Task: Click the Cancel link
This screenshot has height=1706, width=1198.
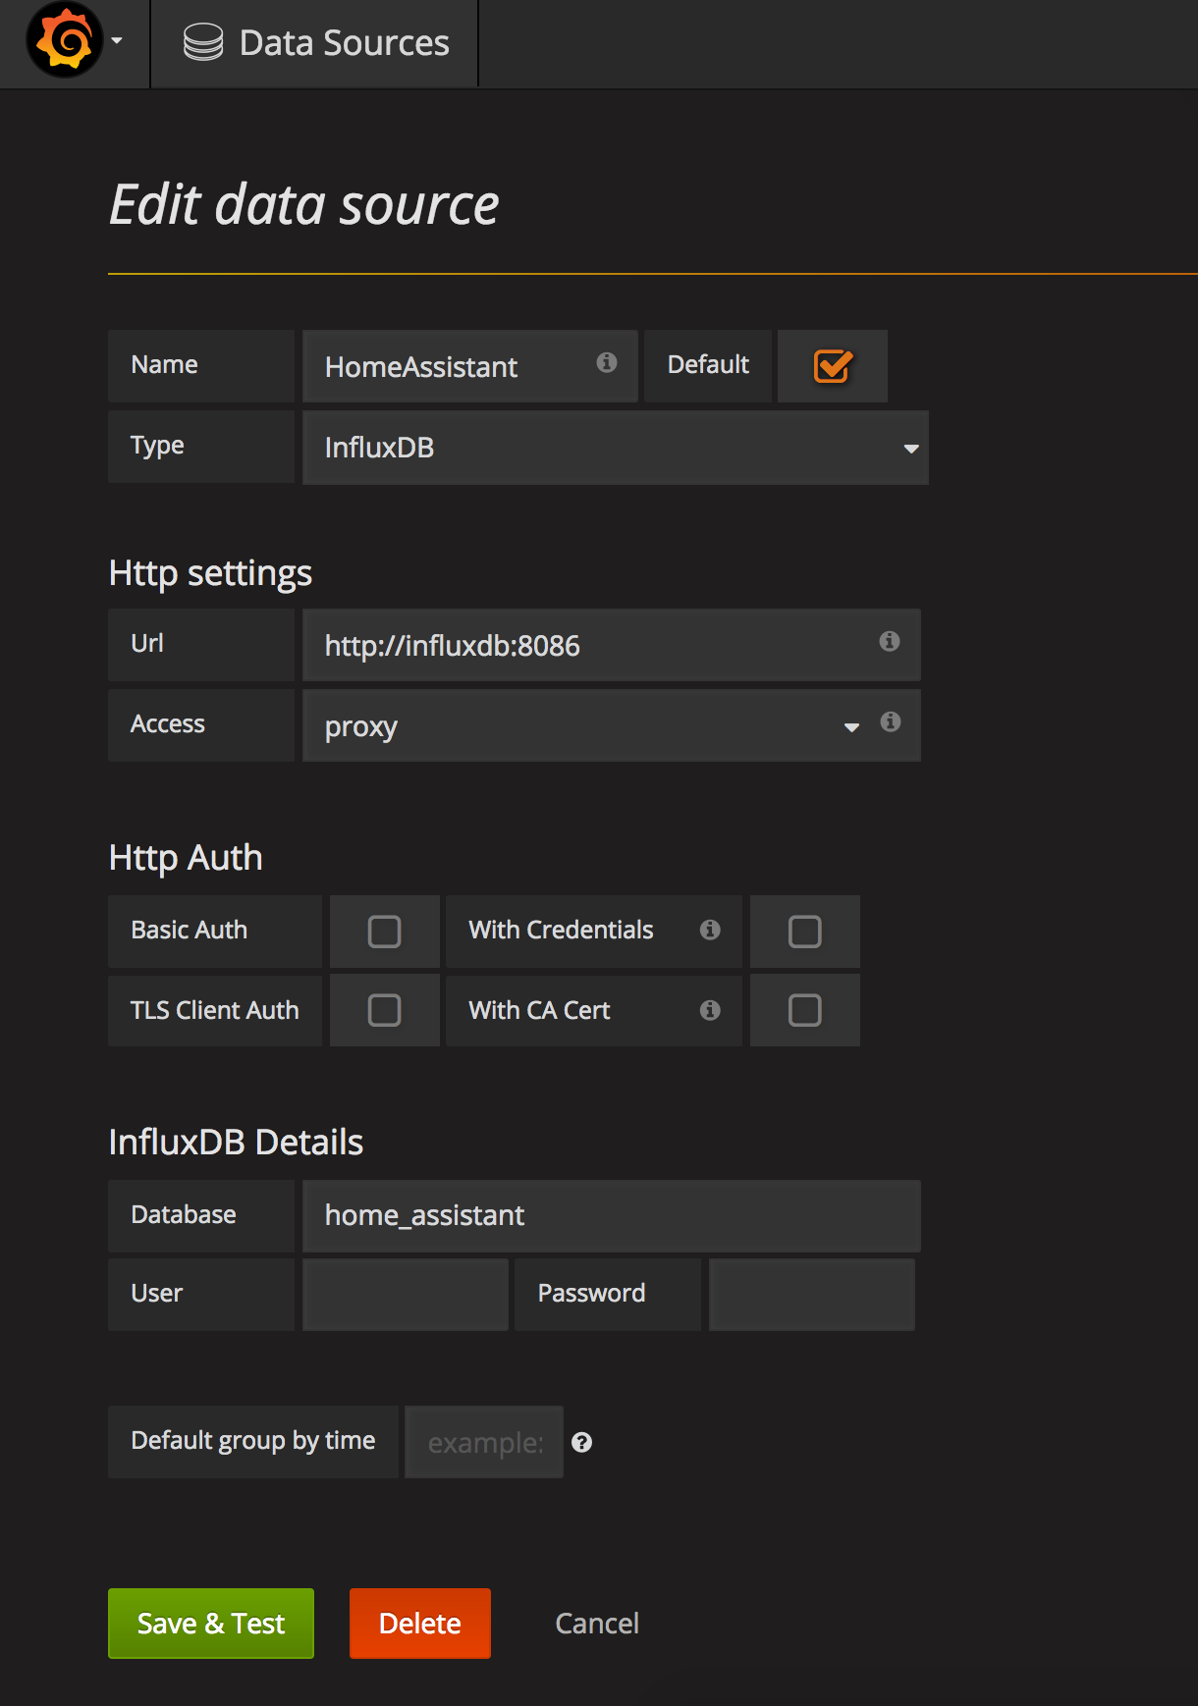Action: [x=597, y=1624]
